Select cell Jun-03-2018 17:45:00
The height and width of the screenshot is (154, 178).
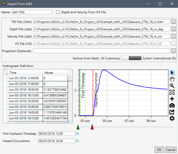tap(26, 84)
